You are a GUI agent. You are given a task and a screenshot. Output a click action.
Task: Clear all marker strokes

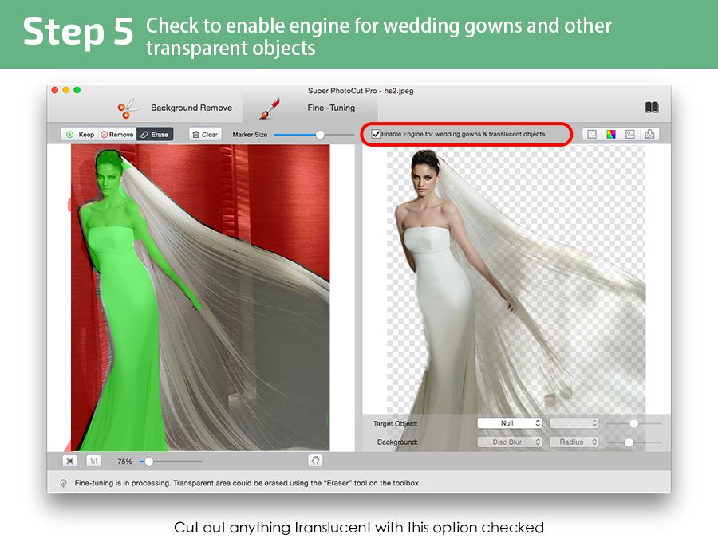[203, 134]
